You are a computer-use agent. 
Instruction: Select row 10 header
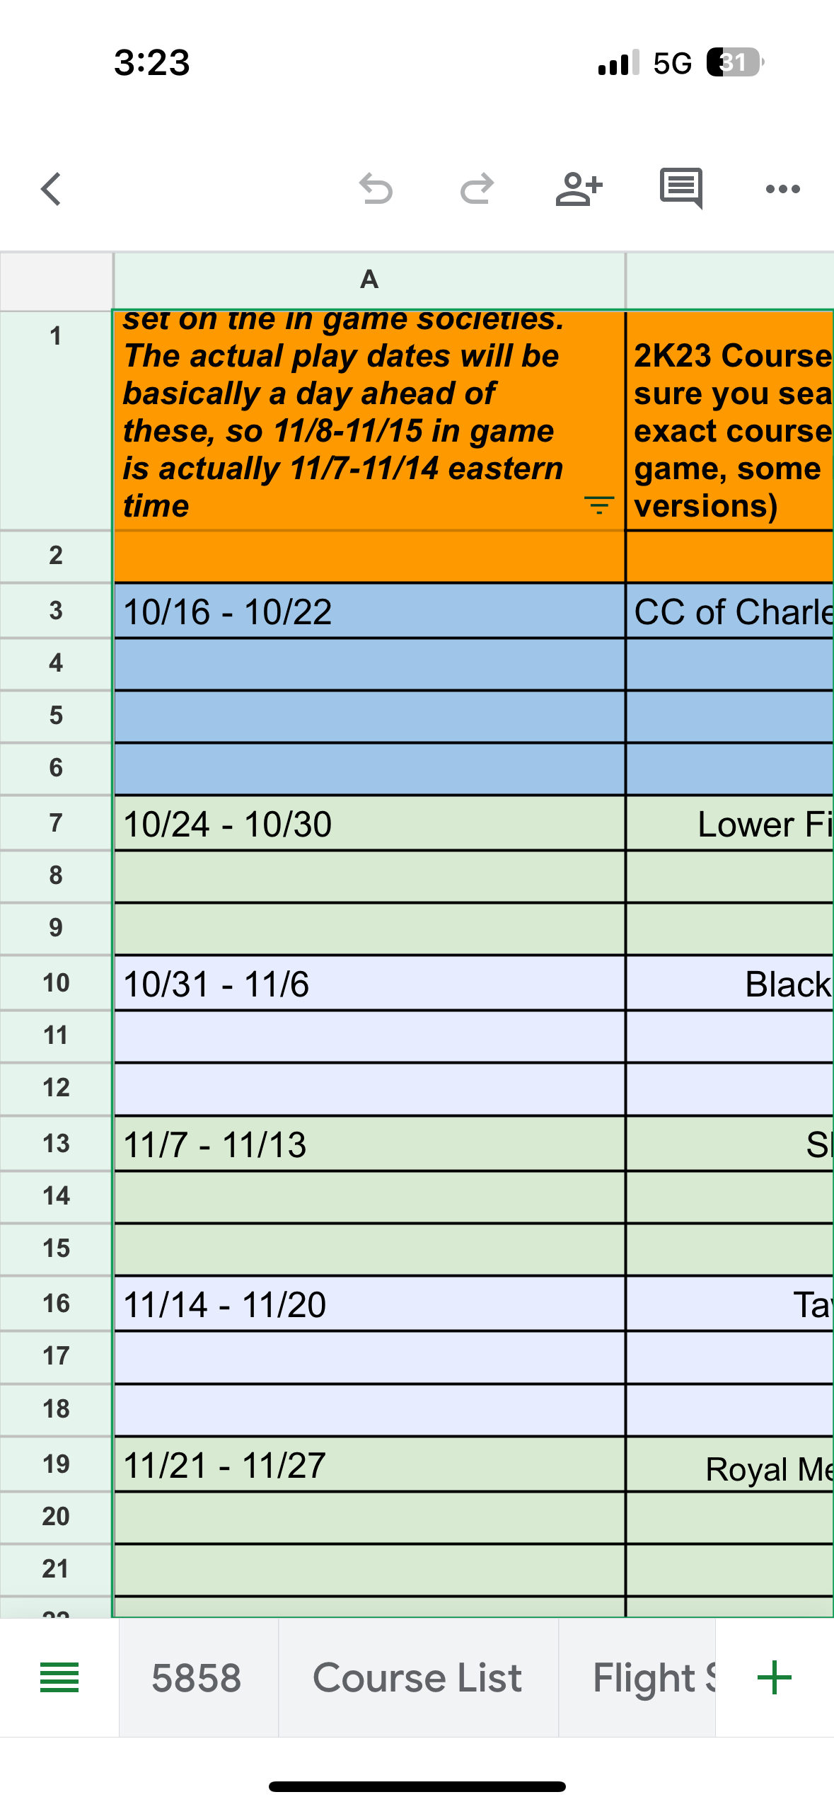click(x=56, y=983)
